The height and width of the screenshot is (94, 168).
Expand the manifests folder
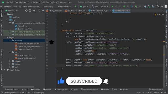(x=7, y=17)
